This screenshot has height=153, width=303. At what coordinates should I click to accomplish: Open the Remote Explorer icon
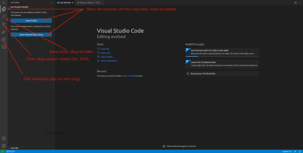coord(4,47)
